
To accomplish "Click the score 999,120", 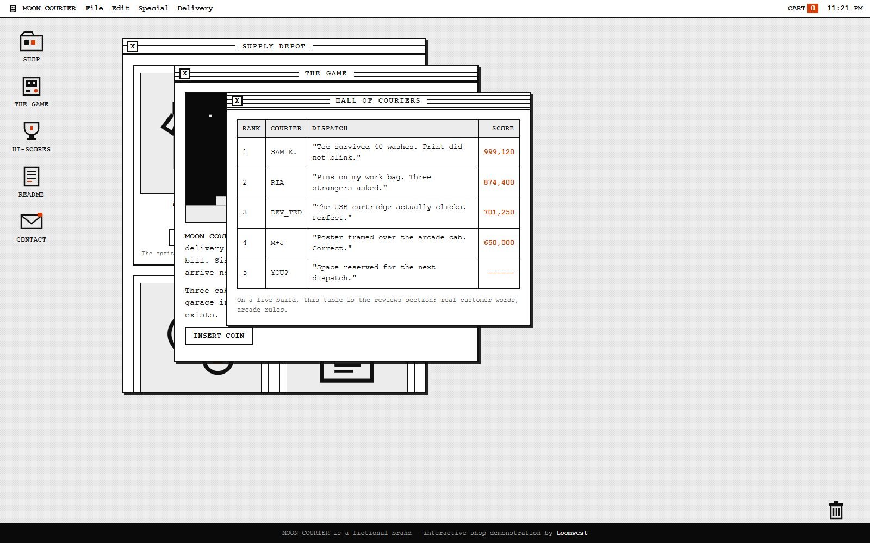I will click(499, 153).
